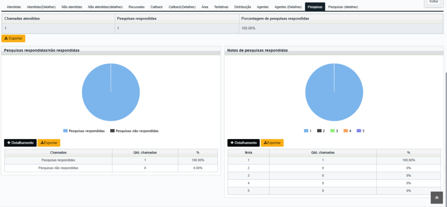Image resolution: width=447 pixels, height=207 pixels.
Task: Open the Callback tab
Action: tap(157, 7)
